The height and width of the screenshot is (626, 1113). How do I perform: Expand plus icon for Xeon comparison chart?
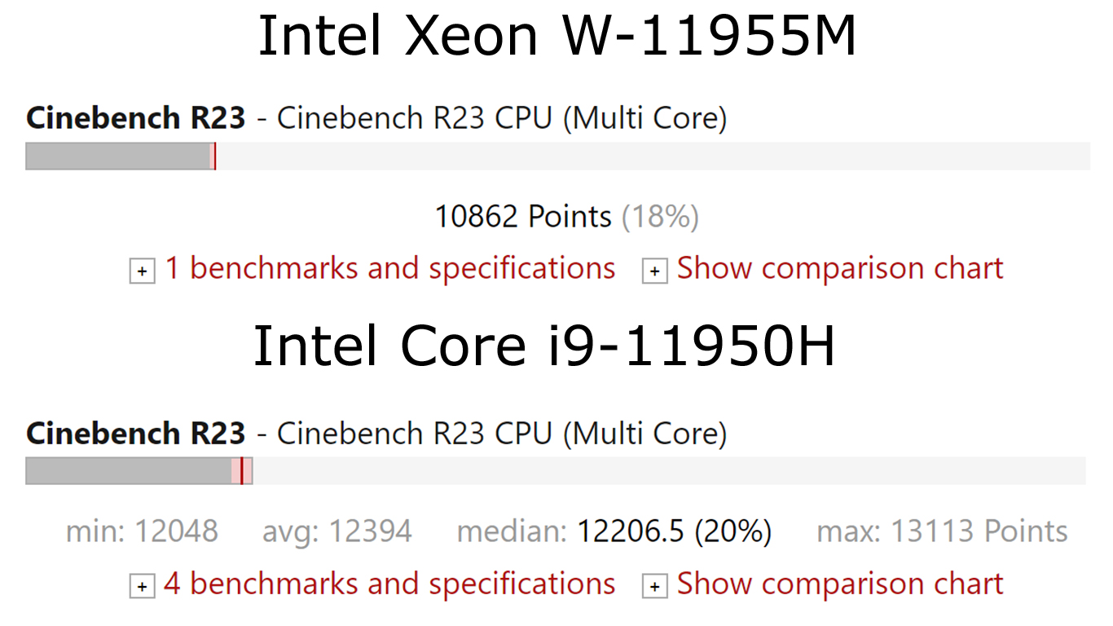[x=654, y=271]
